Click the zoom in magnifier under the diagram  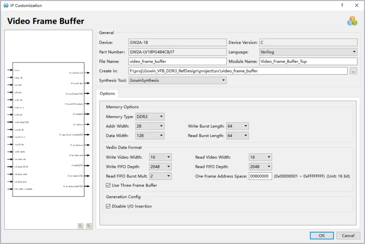tap(81, 226)
